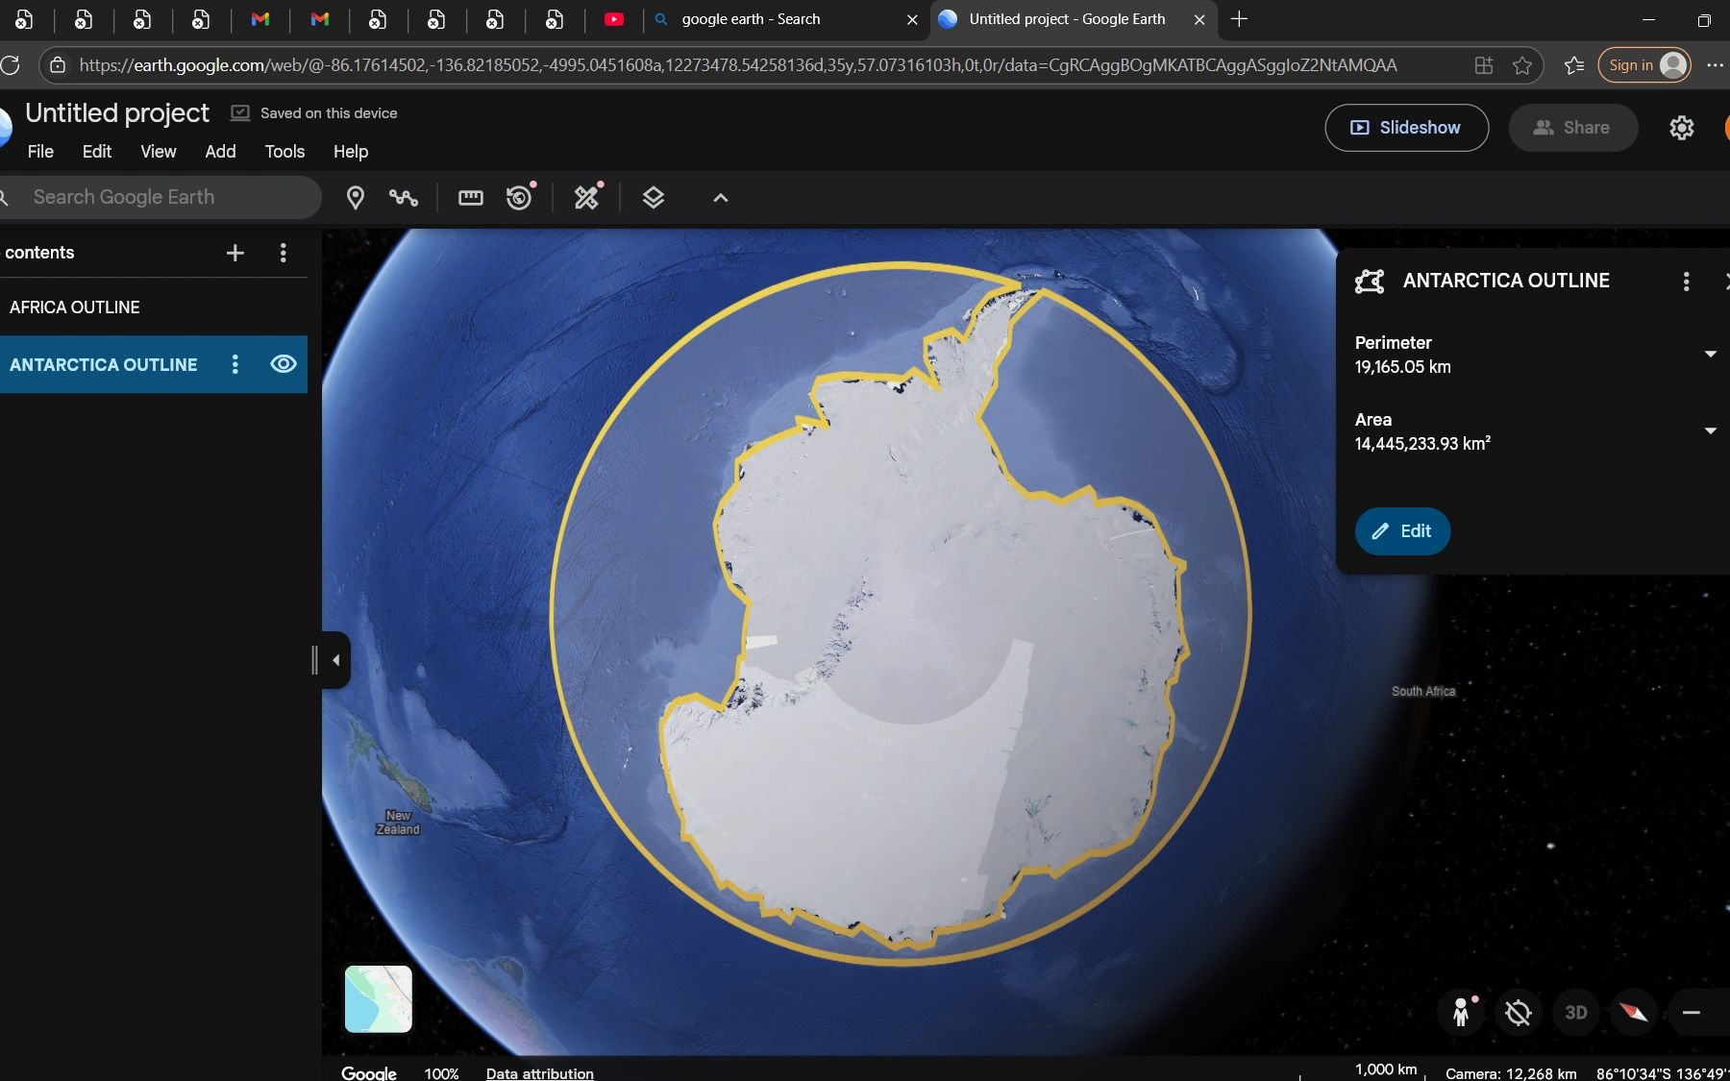The image size is (1730, 1081).
Task: Open the Tools menu
Action: 284,152
